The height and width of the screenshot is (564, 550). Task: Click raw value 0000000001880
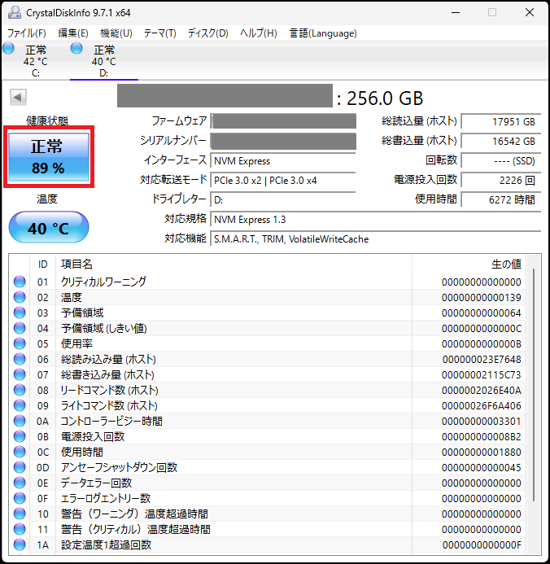click(x=482, y=453)
